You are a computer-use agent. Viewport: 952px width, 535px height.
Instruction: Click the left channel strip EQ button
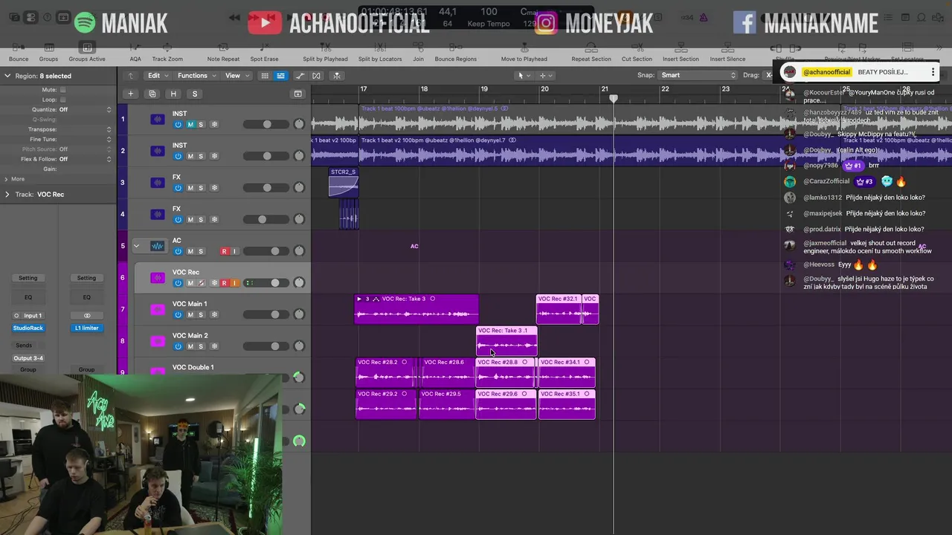click(28, 297)
